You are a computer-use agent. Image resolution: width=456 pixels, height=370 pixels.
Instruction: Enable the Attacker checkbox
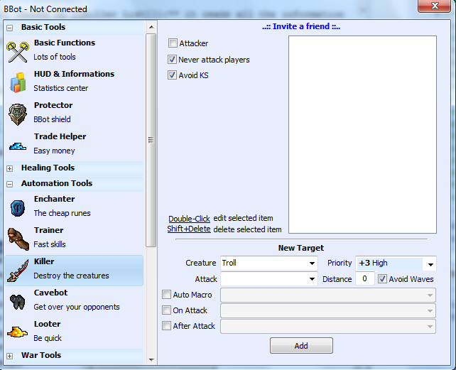pyautogui.click(x=173, y=43)
